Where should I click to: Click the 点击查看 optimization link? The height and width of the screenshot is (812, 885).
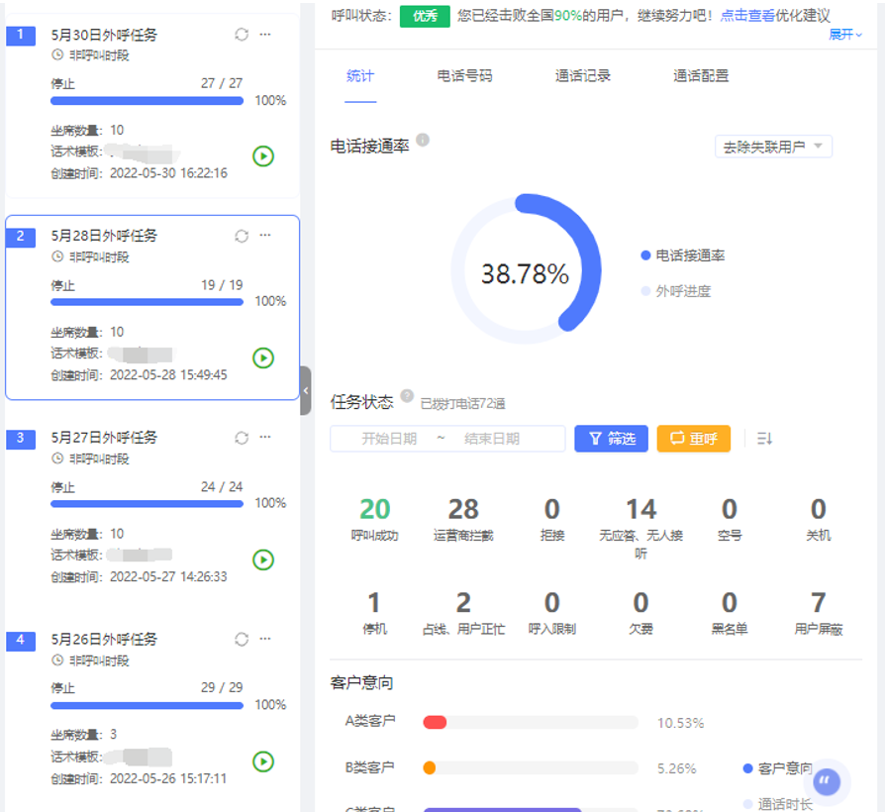[x=747, y=16]
